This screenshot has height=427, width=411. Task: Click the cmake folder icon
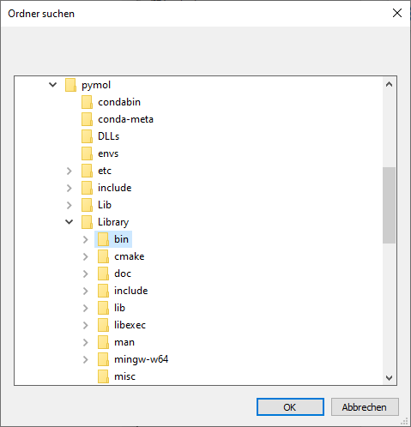tap(103, 256)
